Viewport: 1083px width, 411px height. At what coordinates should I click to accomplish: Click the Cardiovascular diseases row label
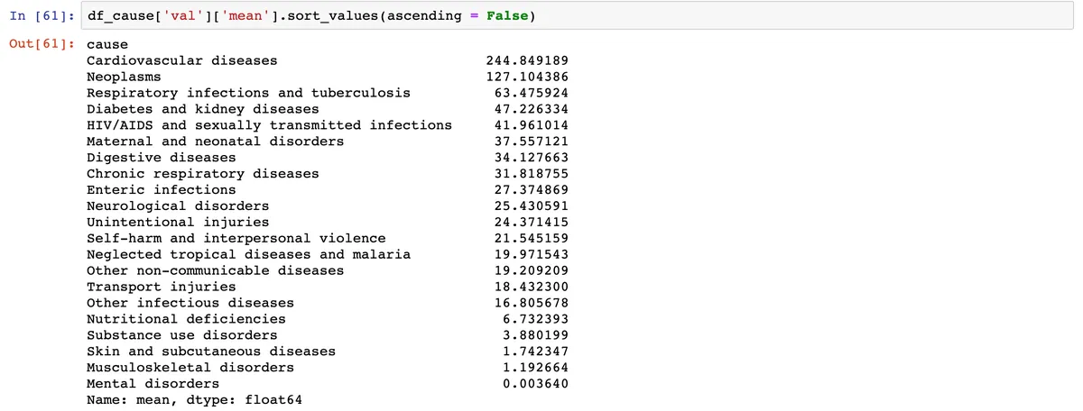pyautogui.click(x=181, y=60)
